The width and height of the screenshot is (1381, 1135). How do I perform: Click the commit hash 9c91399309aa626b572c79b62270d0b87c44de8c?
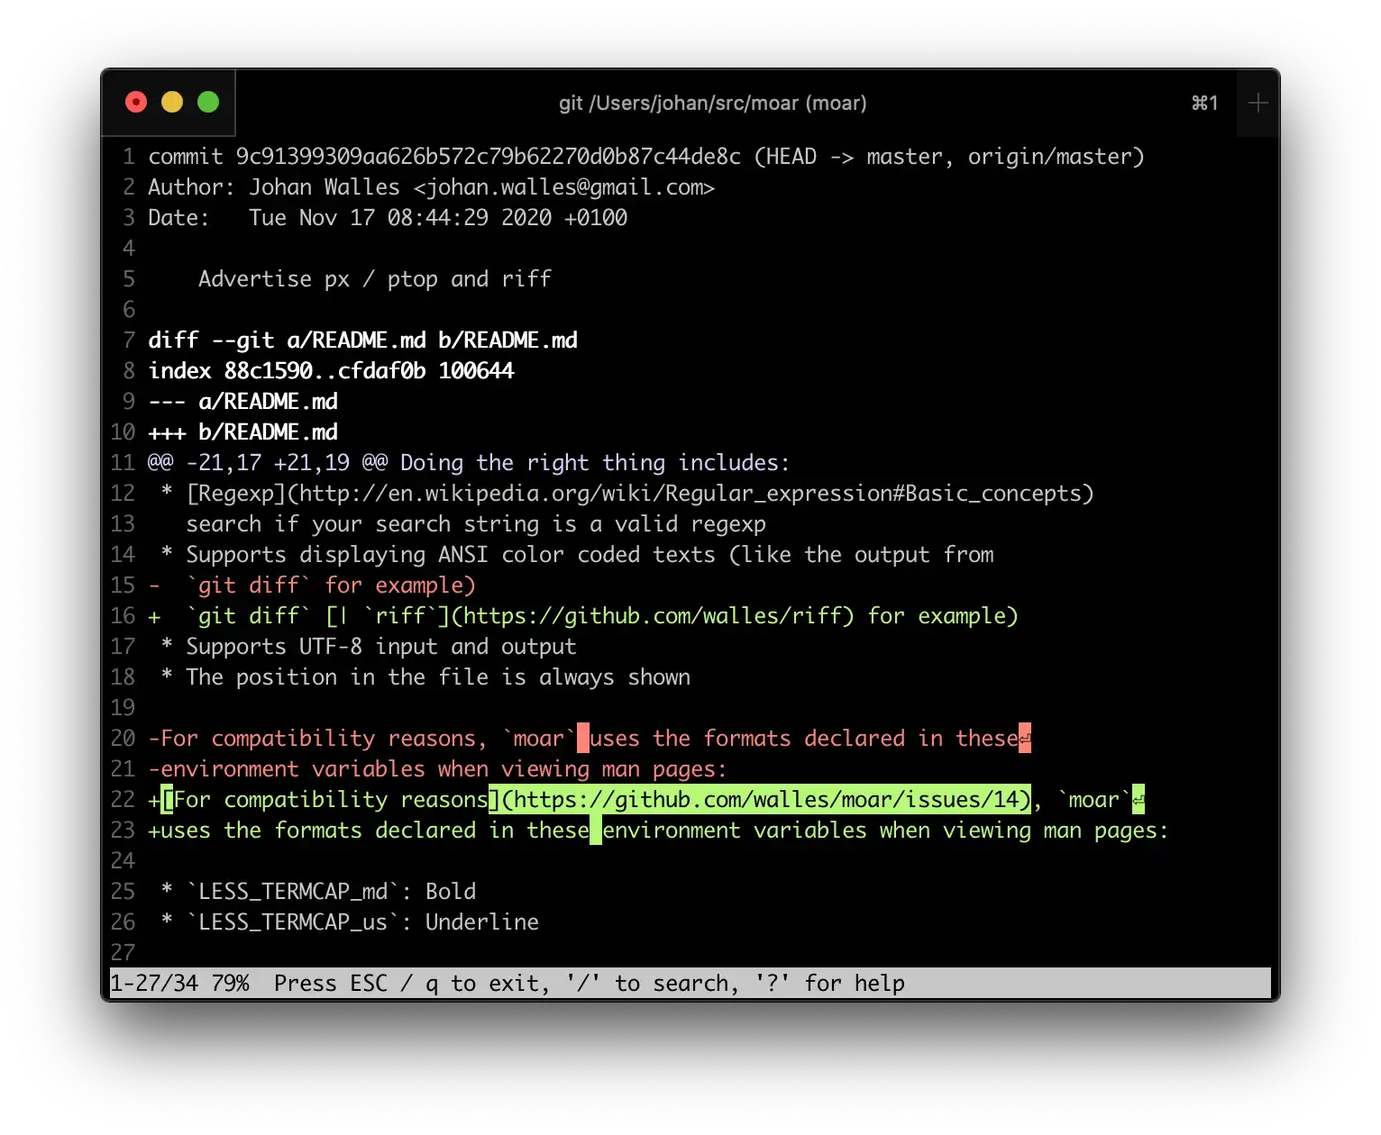pos(489,157)
